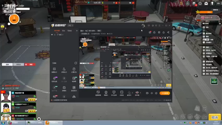Toggle visibility eye of the window source row
This screenshot has width=222, height=125.
pyautogui.click(x=52, y=35)
